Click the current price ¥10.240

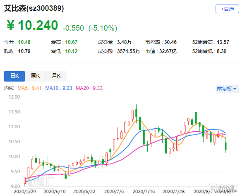[x=32, y=25]
